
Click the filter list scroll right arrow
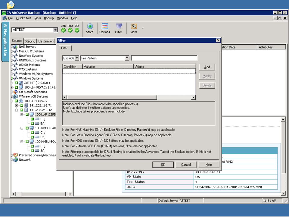pos(193,97)
